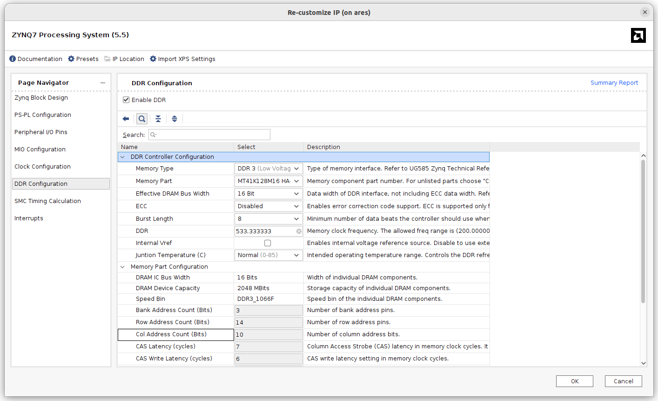Click the CAS Latency value field
This screenshot has height=401, width=658.
tap(269, 347)
